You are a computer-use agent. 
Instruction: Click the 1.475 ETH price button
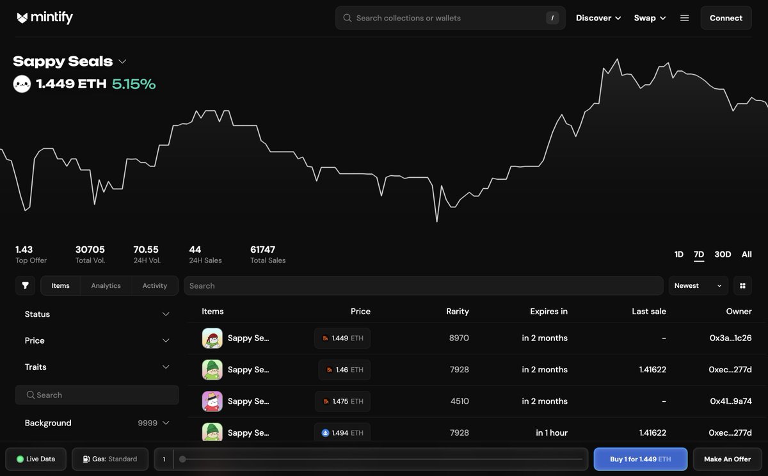[342, 401]
